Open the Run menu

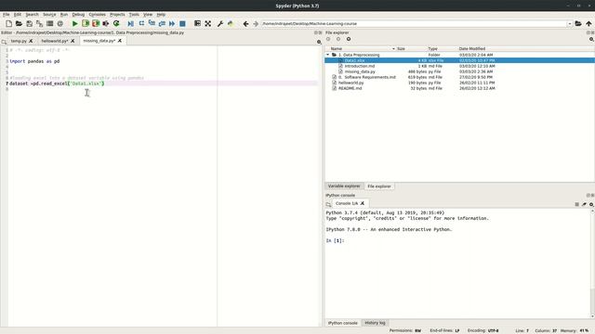tap(64, 15)
